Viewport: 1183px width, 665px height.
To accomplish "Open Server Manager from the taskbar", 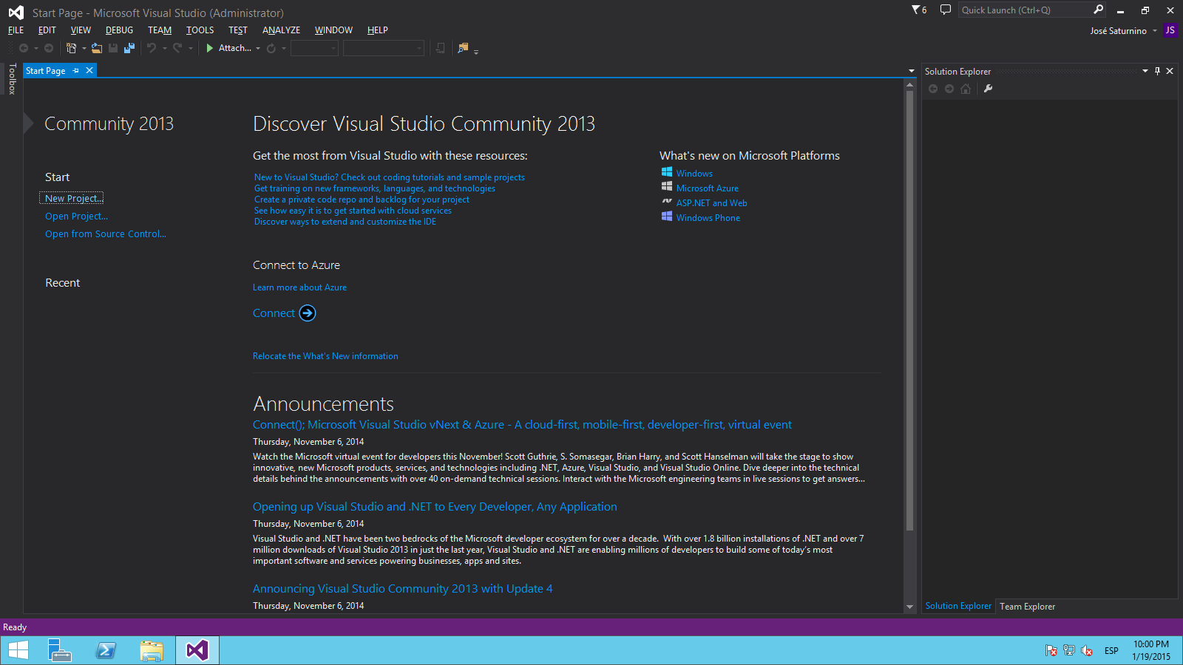I will click(x=59, y=650).
